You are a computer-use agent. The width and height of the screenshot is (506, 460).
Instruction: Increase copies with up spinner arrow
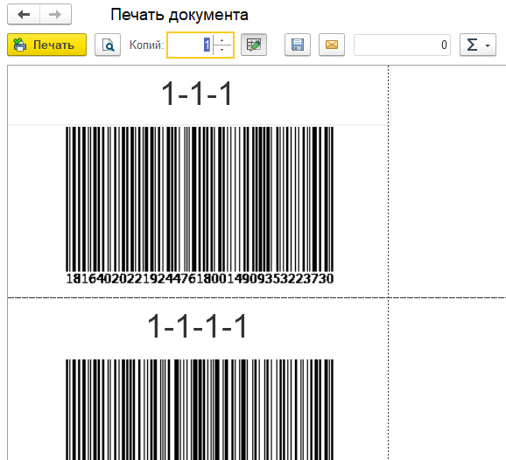point(222,40)
